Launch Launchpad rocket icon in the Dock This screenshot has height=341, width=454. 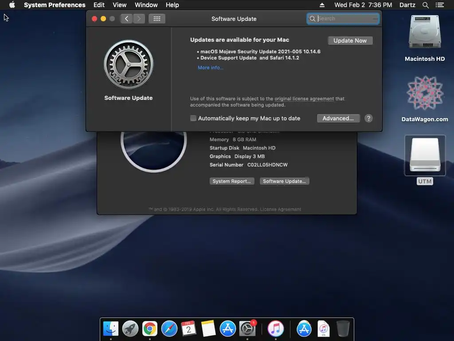pos(130,329)
